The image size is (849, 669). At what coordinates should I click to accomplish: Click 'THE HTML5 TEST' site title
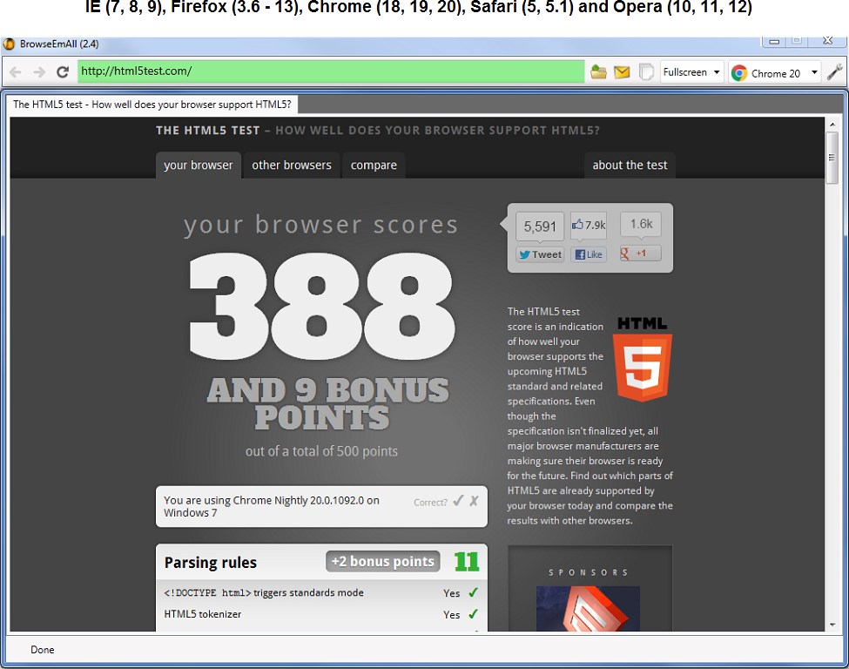(x=208, y=131)
